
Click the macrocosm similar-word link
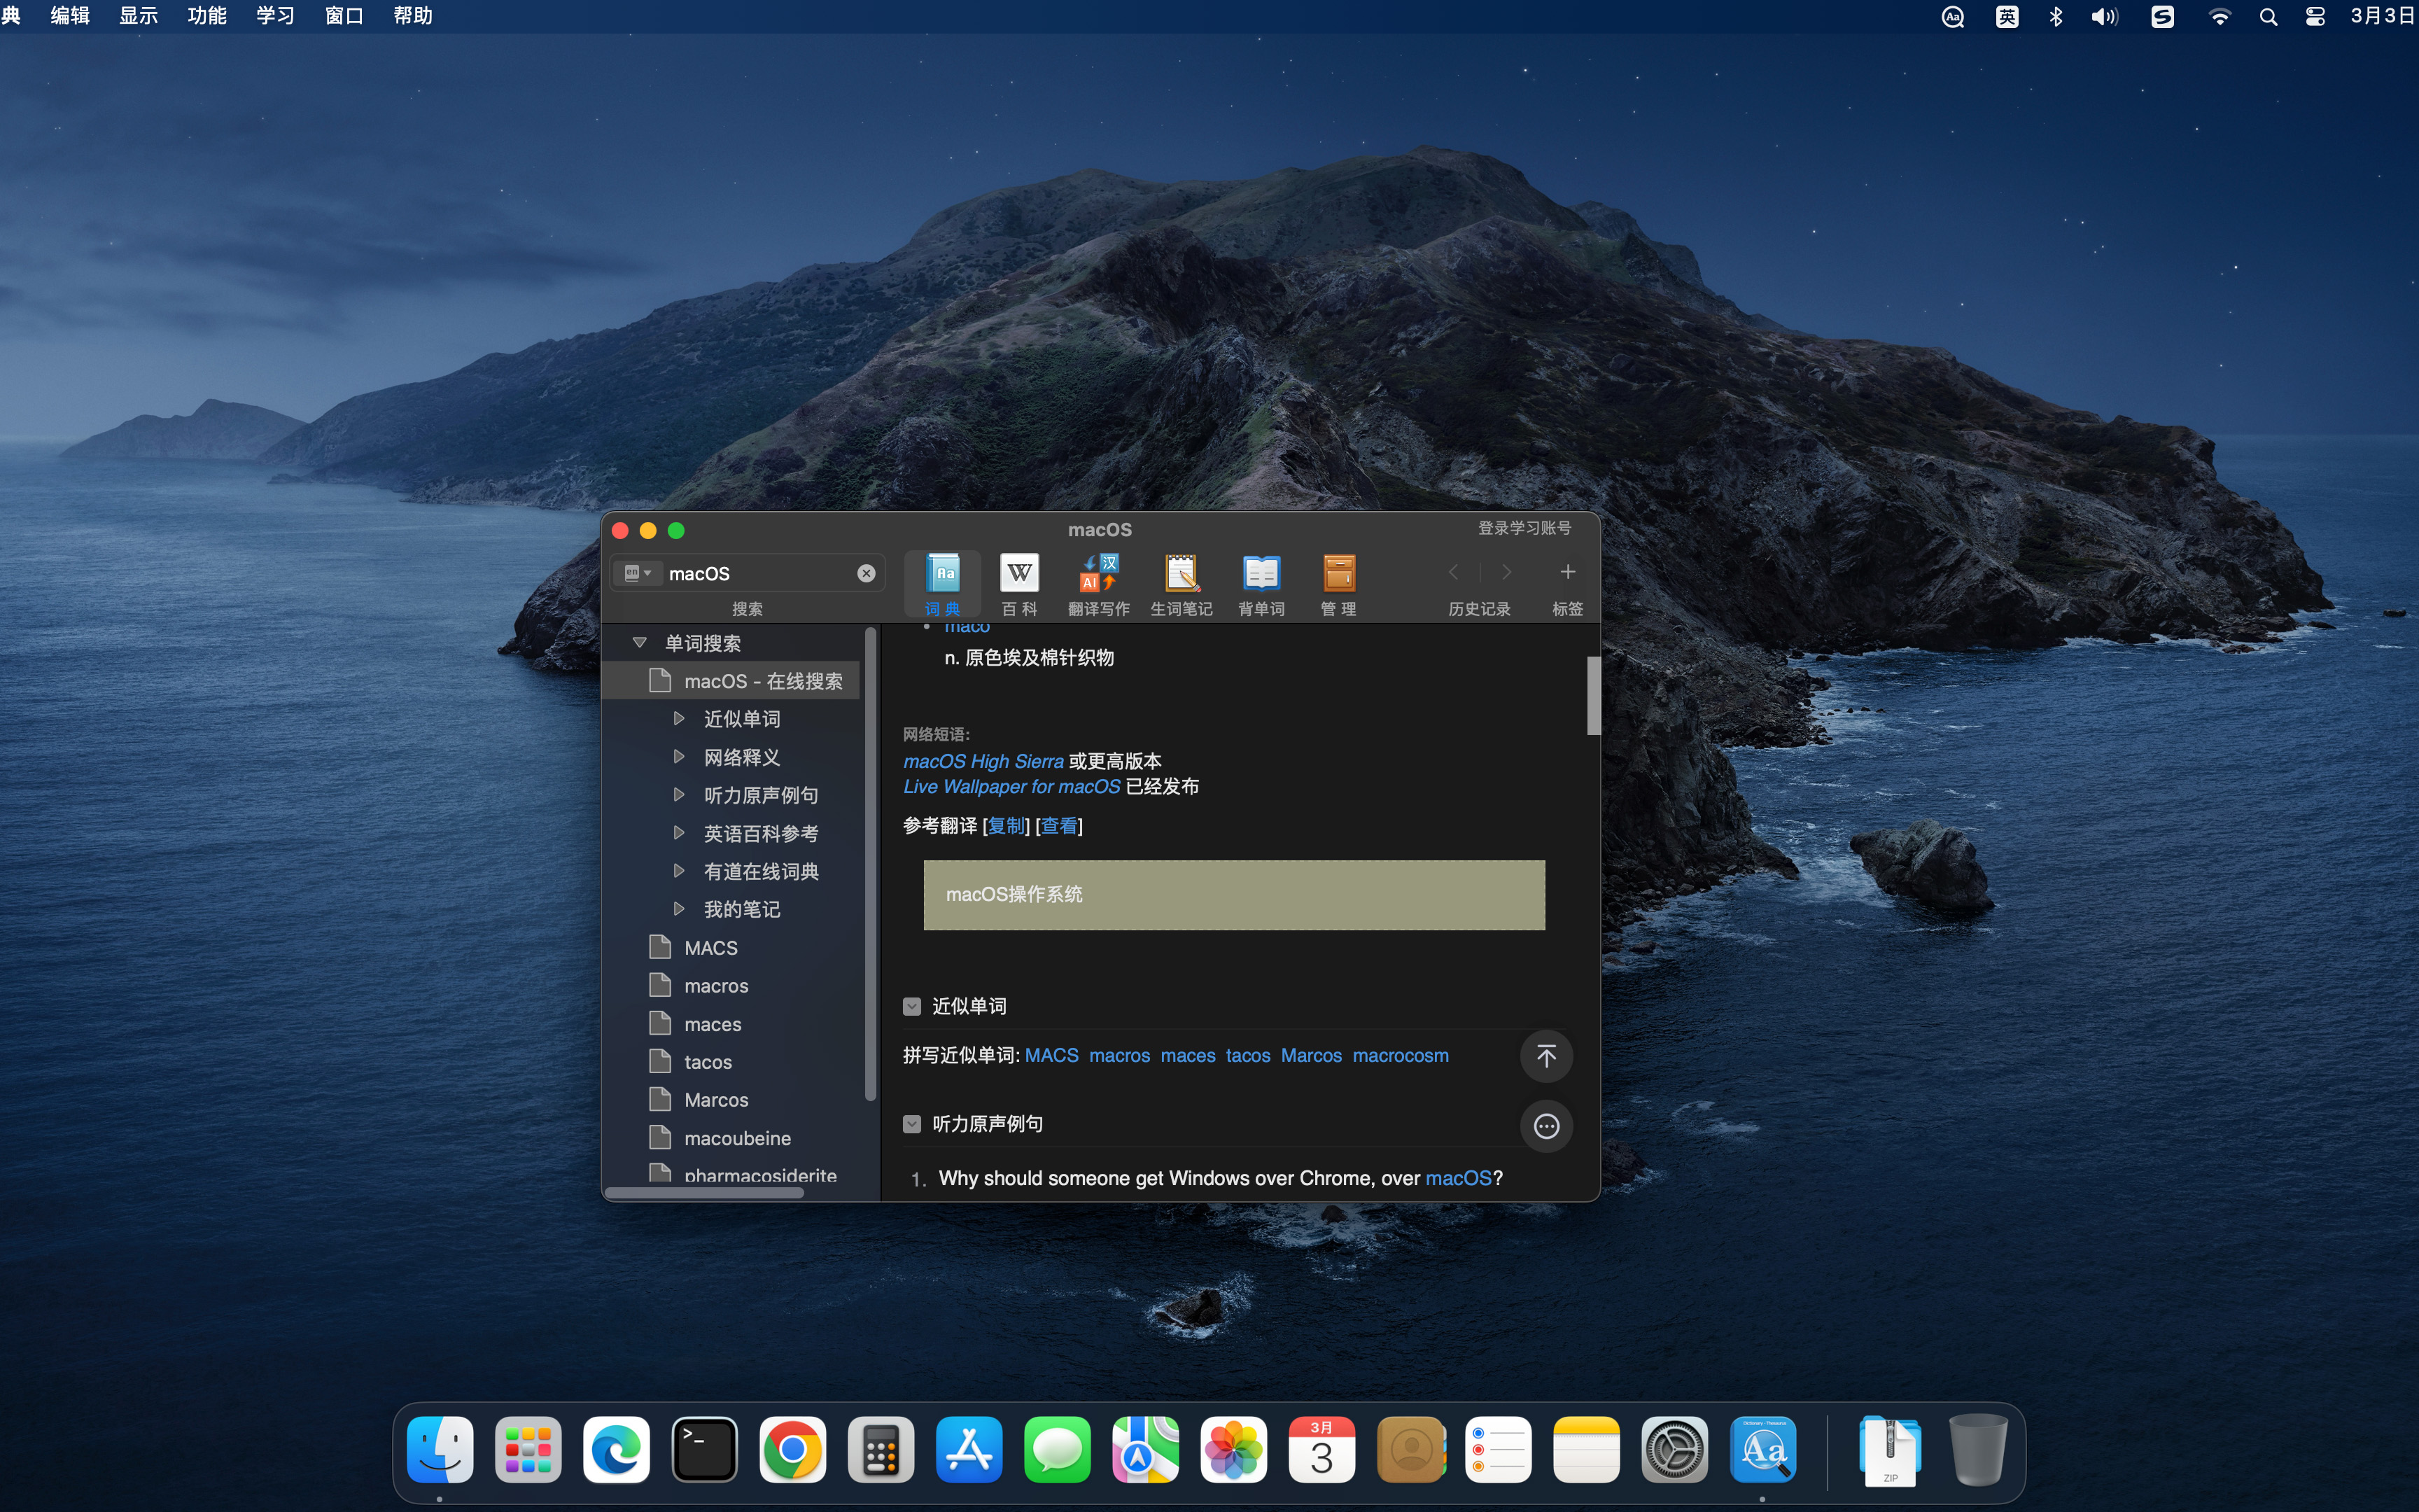(x=1399, y=1056)
